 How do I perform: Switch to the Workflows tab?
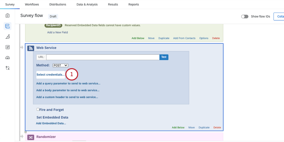coord(32,4)
